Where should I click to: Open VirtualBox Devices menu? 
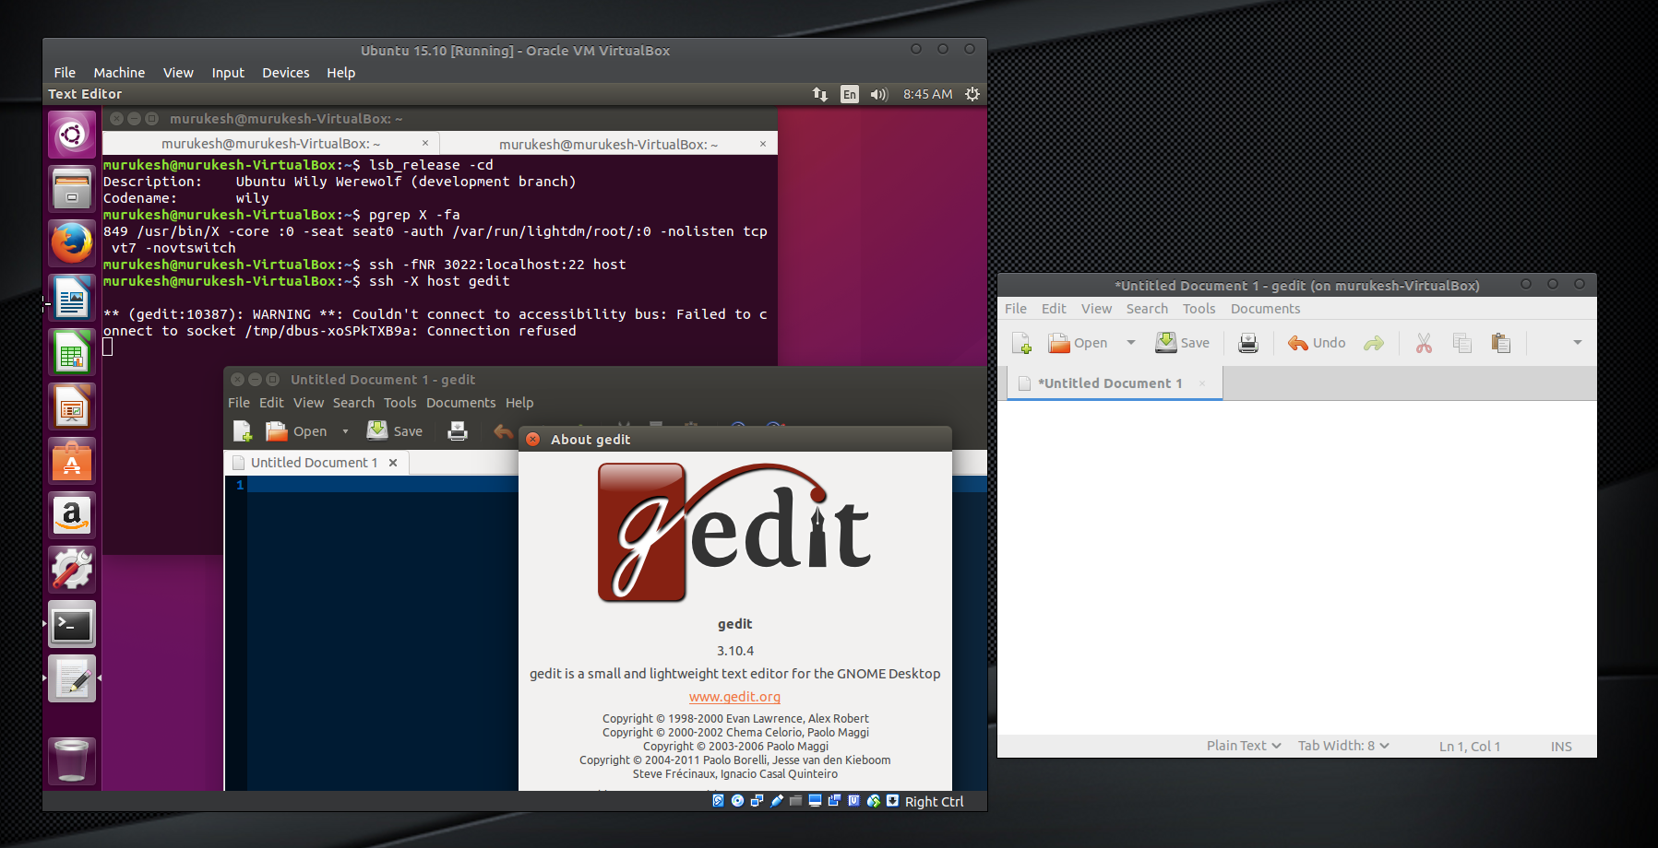click(285, 73)
